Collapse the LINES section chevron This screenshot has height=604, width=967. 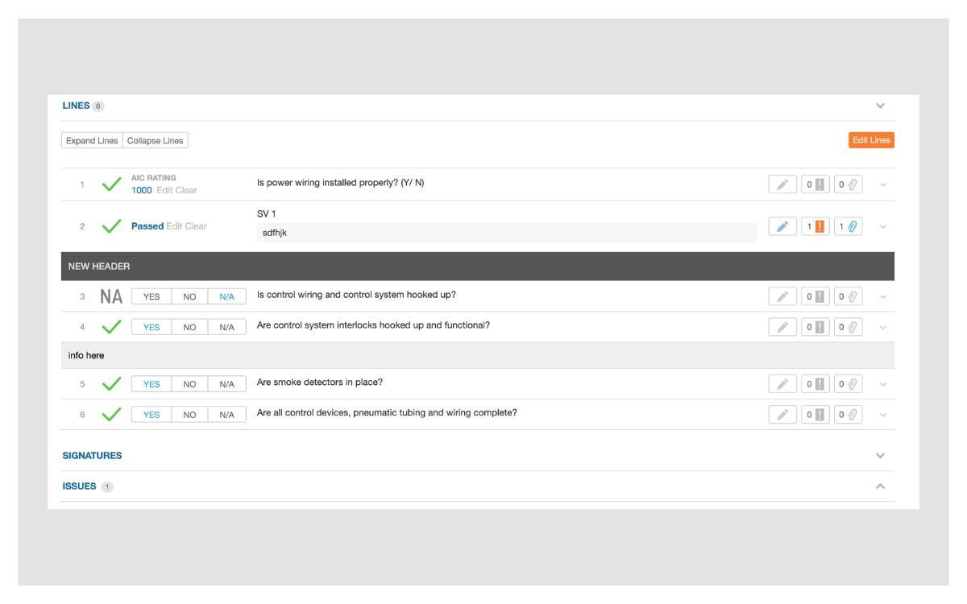click(x=880, y=105)
